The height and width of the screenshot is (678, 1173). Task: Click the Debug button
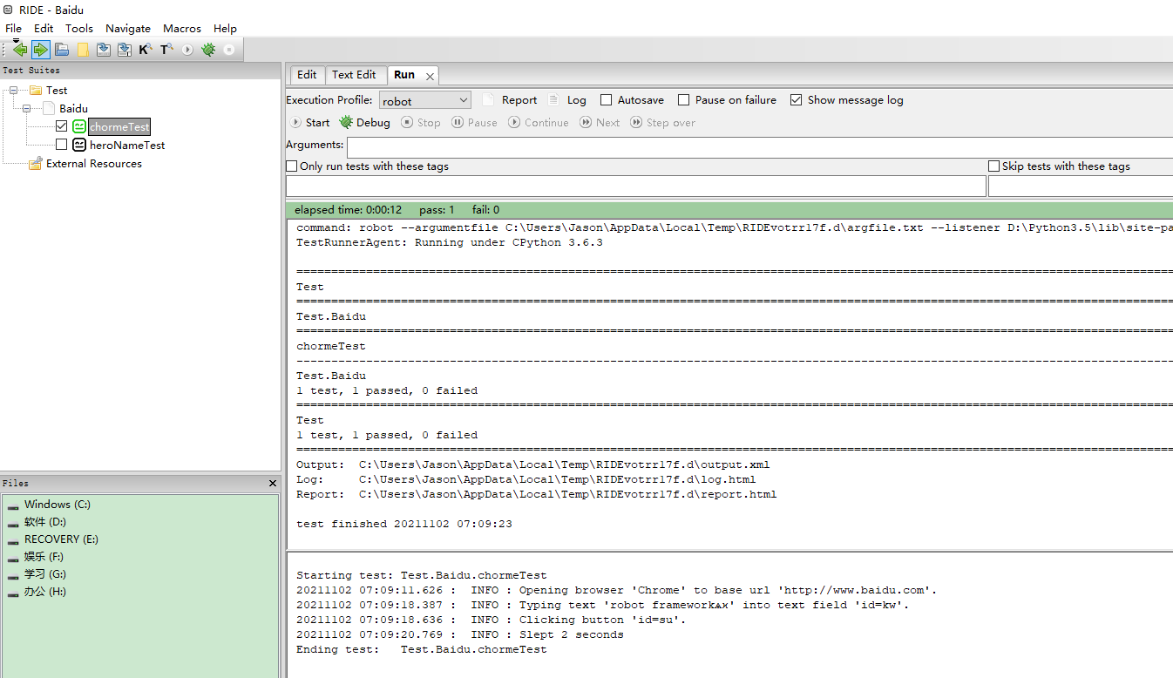pyautogui.click(x=364, y=123)
